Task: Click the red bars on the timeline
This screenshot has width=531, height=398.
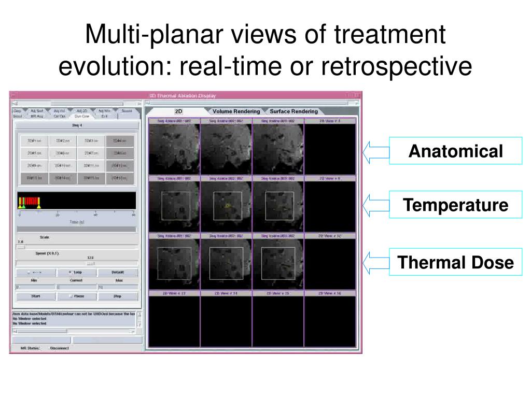Action: pyautogui.click(x=31, y=201)
